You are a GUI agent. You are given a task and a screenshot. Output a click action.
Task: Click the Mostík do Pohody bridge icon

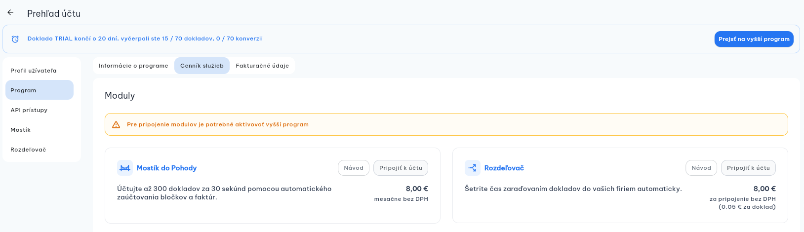(125, 168)
